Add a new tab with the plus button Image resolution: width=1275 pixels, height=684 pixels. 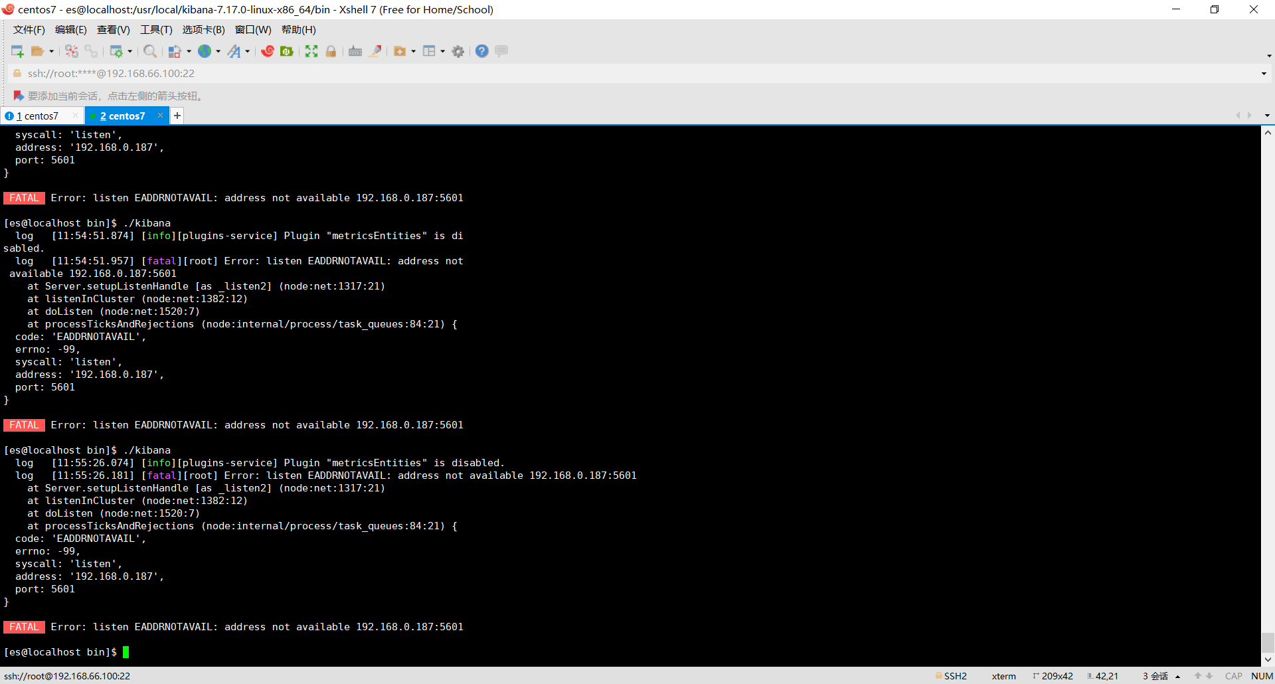(177, 116)
